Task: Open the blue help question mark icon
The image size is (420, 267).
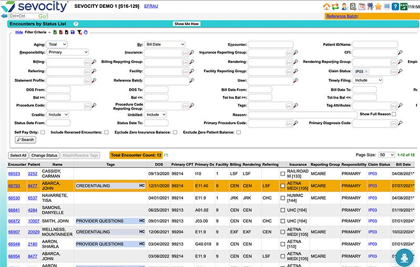Action: coord(395,6)
